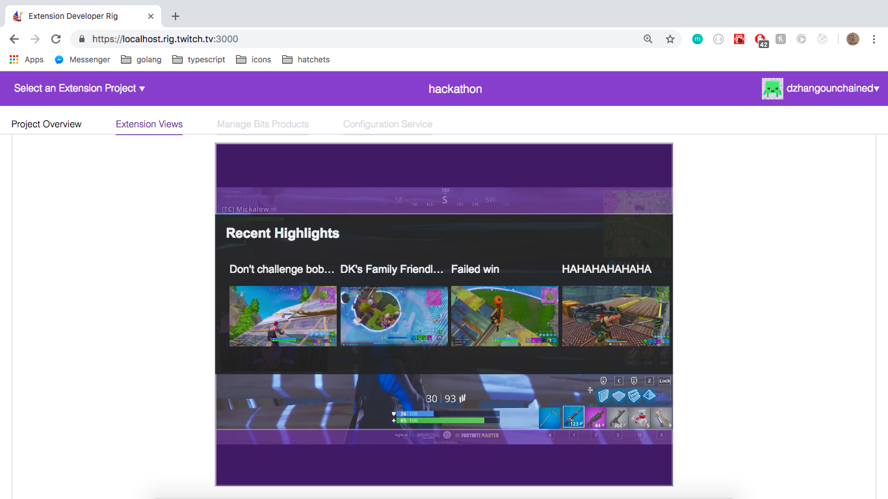Open Chrome's three-dot menu

coord(874,39)
